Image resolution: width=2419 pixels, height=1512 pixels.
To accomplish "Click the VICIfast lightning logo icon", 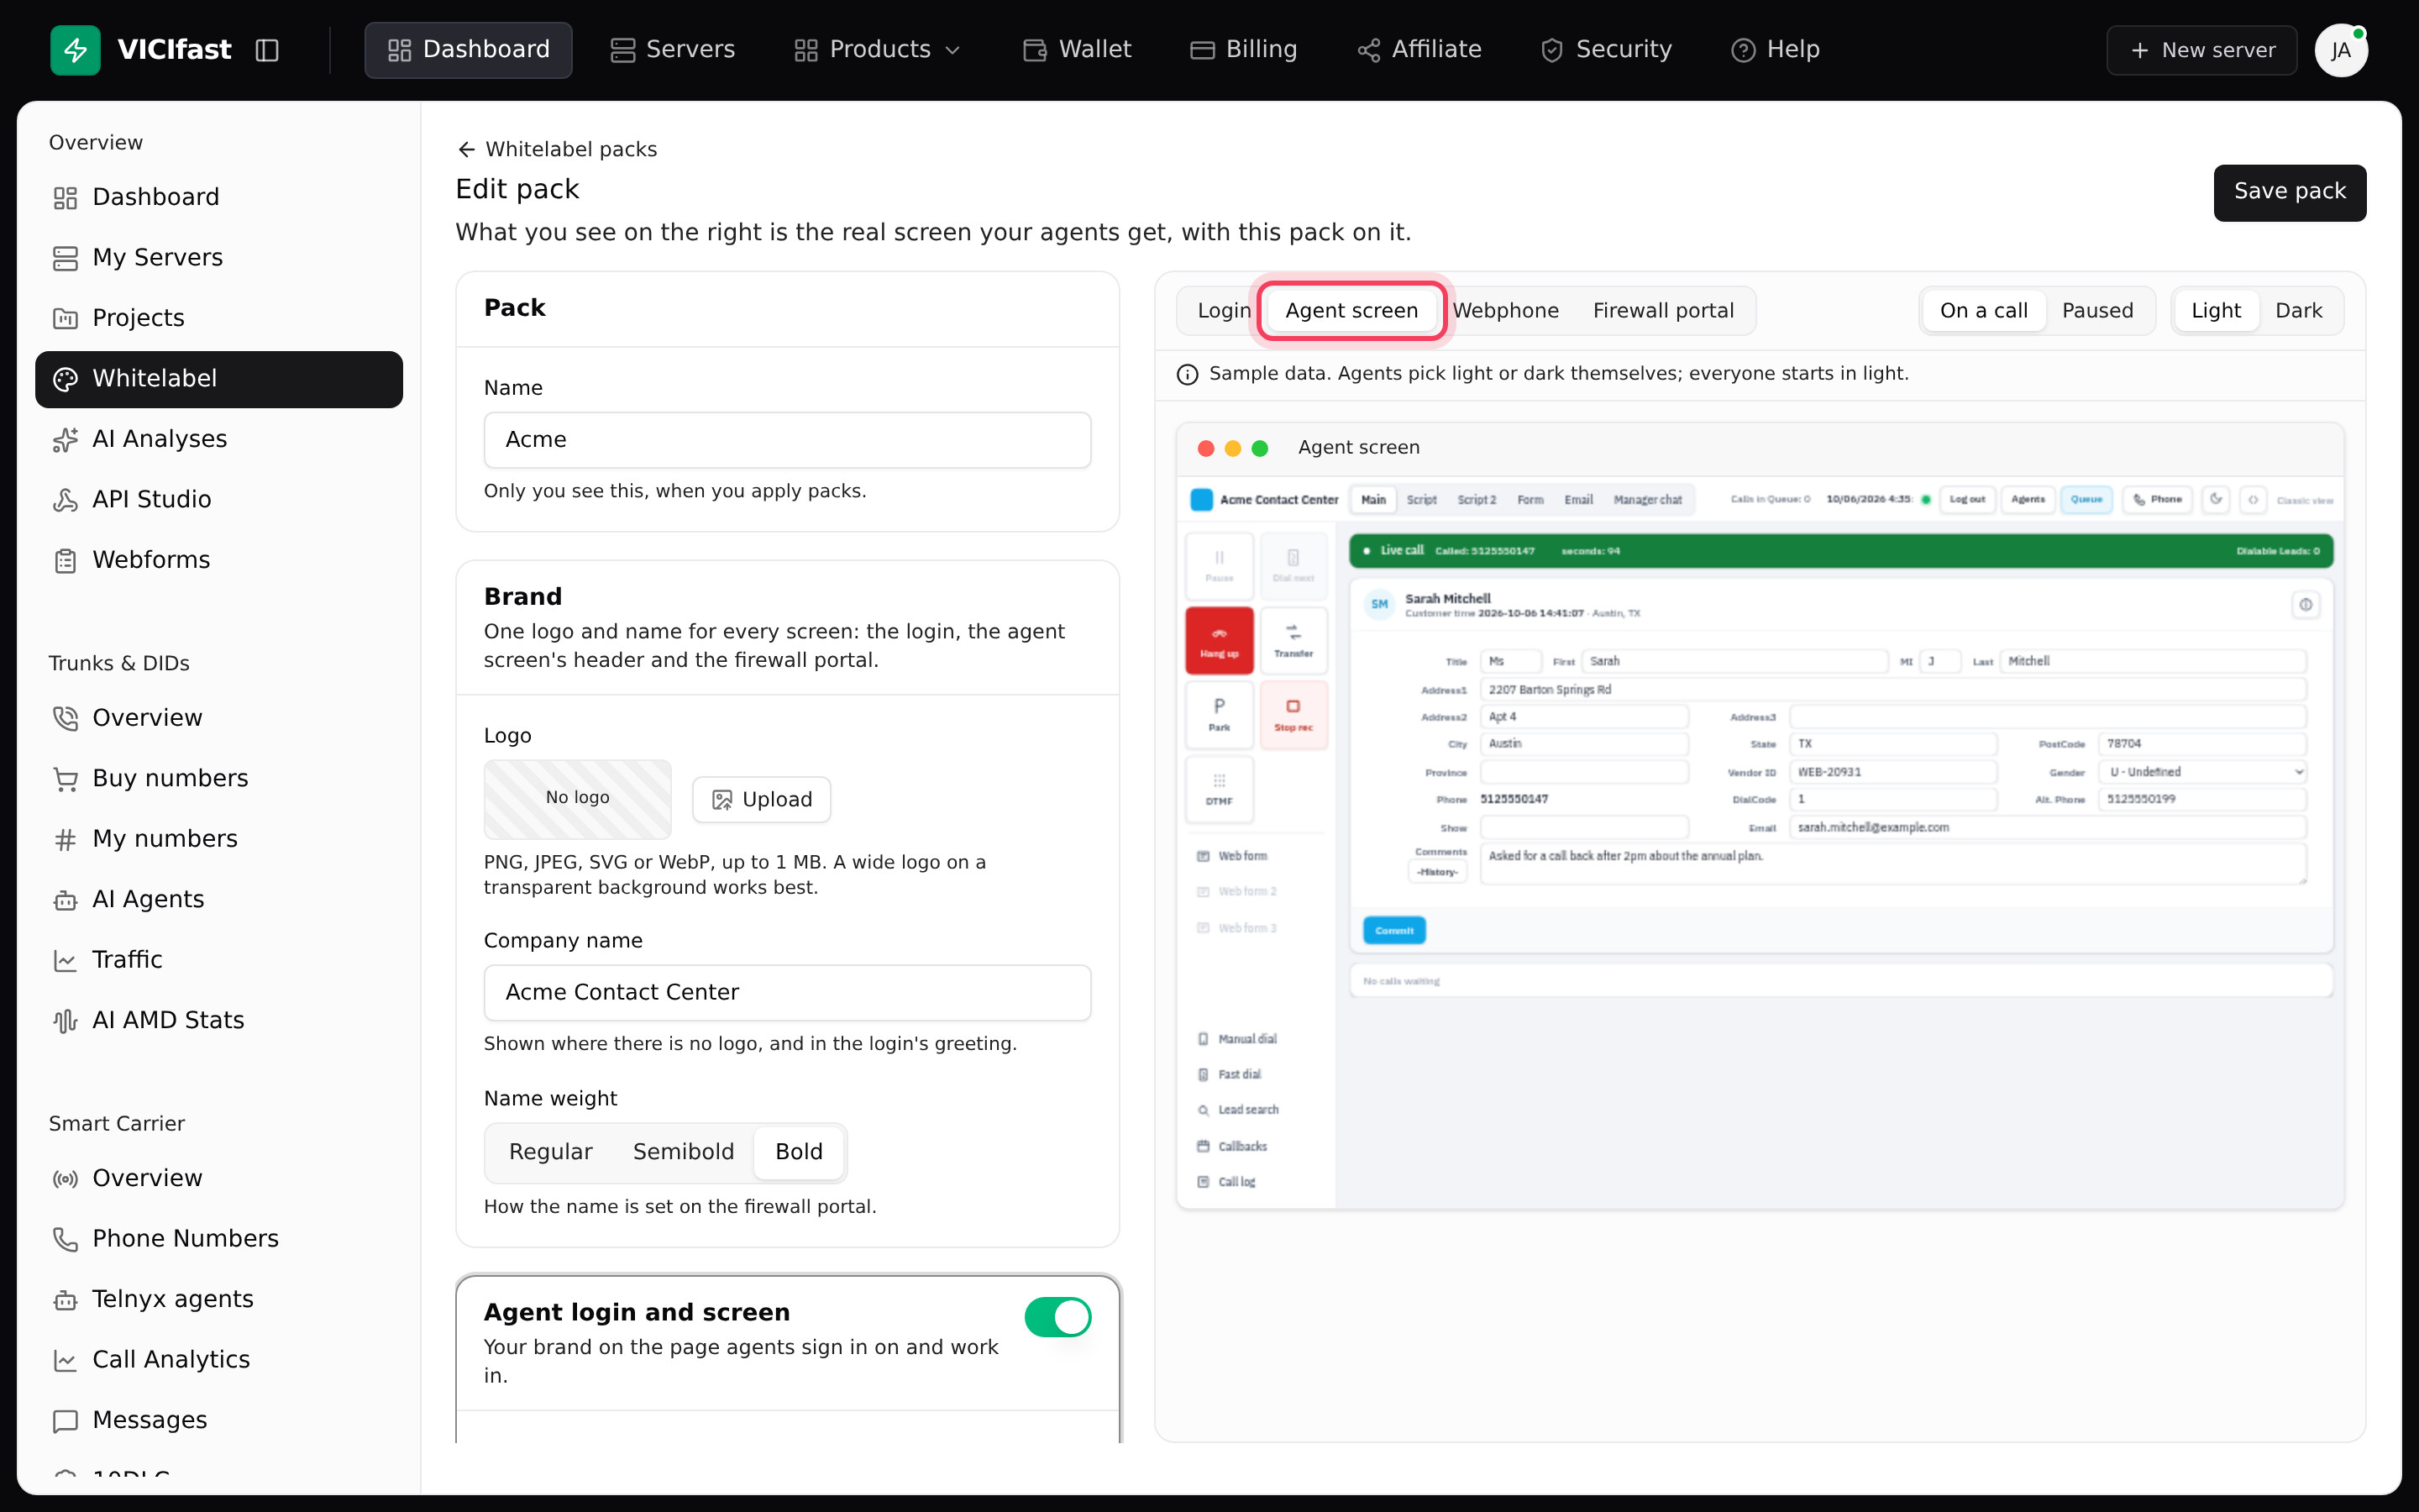I will pos(75,50).
